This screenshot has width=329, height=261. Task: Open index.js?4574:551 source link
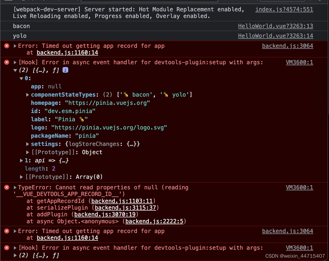pyautogui.click(x=284, y=9)
